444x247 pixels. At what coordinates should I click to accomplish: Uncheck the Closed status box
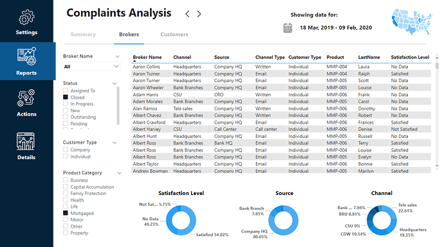(x=66, y=97)
